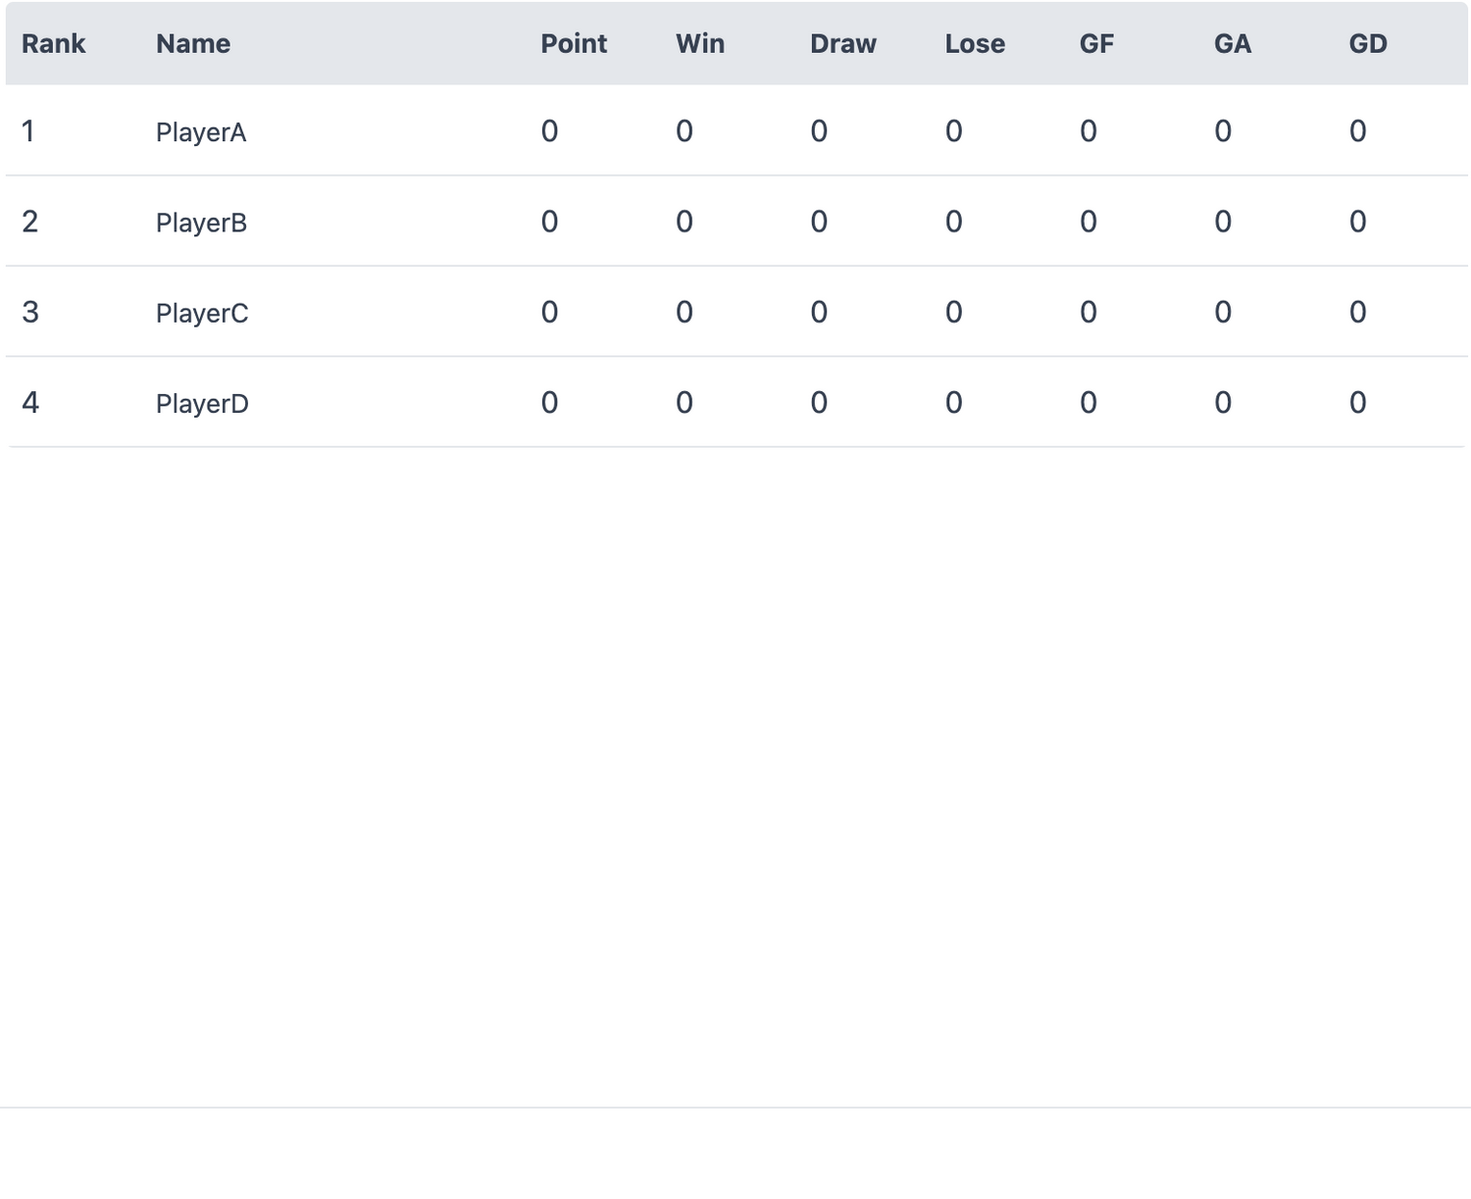Select the Draw column header

click(843, 44)
